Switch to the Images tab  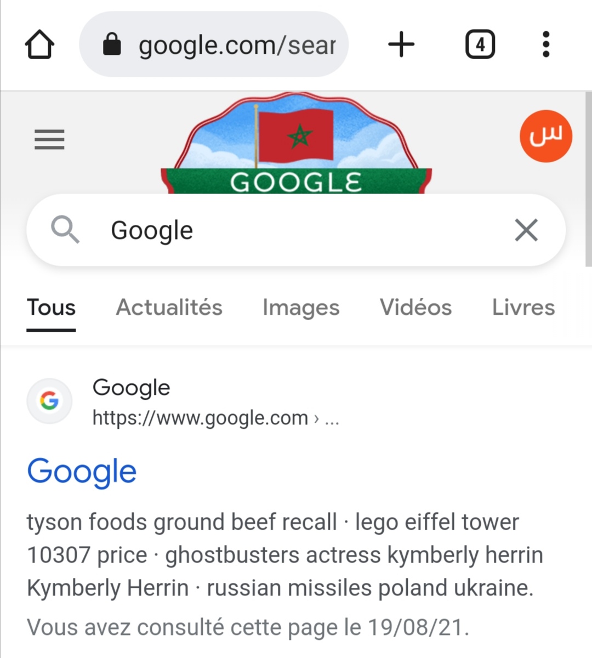[x=301, y=308]
